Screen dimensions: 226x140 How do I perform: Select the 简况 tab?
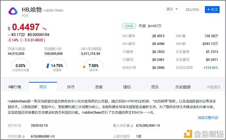pos(43,87)
